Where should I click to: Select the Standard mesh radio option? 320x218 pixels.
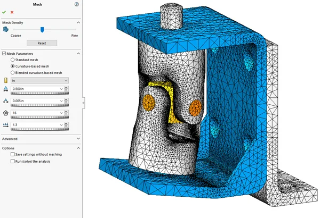(13, 60)
